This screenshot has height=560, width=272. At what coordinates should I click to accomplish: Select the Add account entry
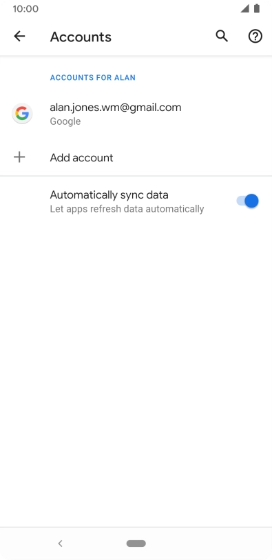tap(136, 157)
